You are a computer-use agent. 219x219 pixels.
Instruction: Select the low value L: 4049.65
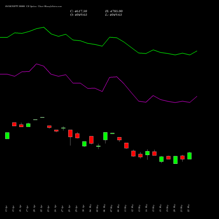tap(113, 15)
